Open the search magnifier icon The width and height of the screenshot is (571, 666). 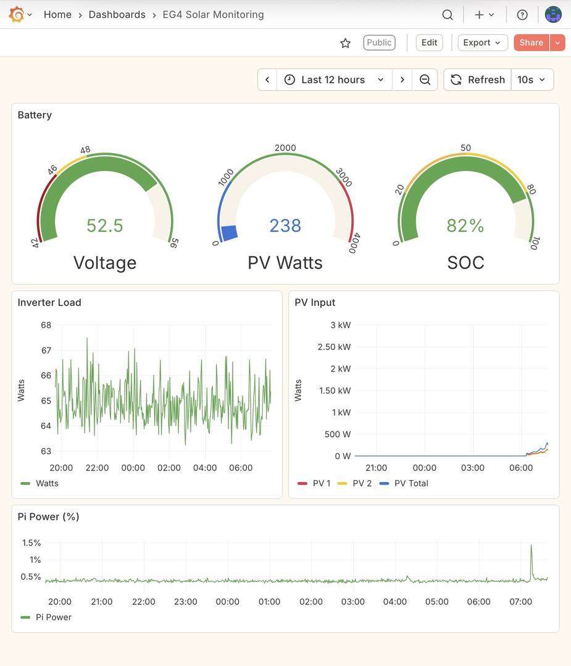[x=448, y=15]
